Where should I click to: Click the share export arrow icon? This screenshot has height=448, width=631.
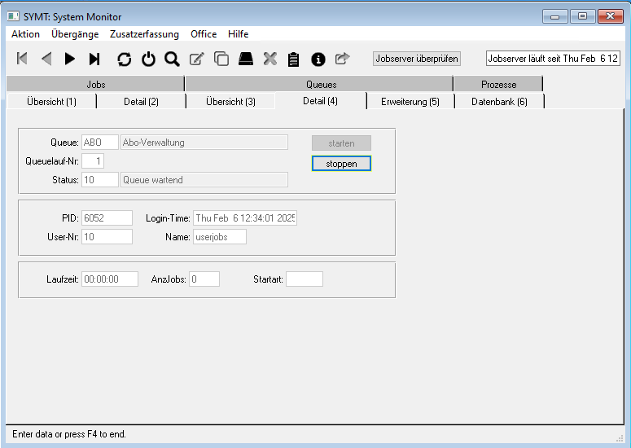pos(342,59)
